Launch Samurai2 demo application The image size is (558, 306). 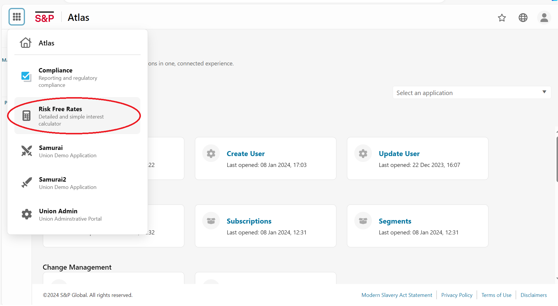point(77,183)
